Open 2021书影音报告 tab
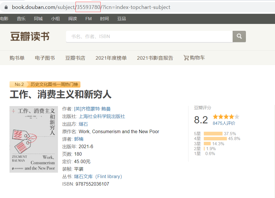Viewport: 275px width, 198px height. tap(155, 58)
